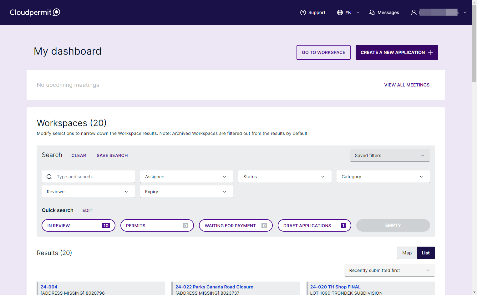Edit the quick search options
Screen dimensions: 477x295
(87, 210)
